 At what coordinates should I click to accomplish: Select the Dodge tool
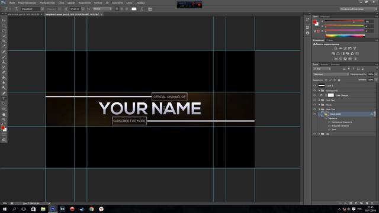4,88
